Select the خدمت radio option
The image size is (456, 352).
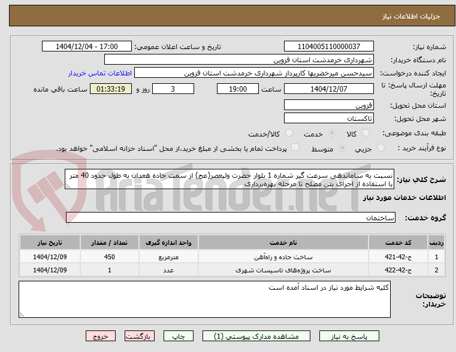tap(332, 133)
